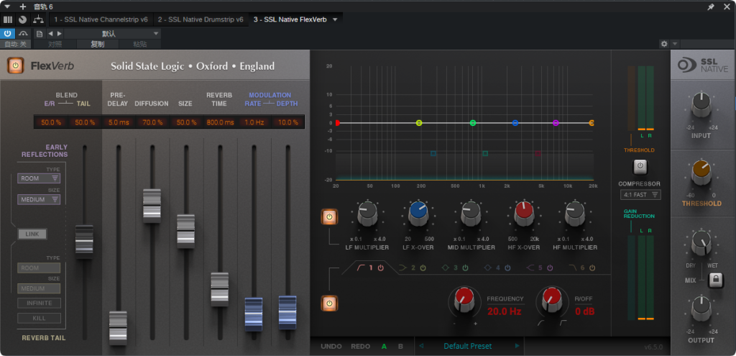736x356 pixels.
Task: Toggle EQ band 6 power
Action: 592,268
